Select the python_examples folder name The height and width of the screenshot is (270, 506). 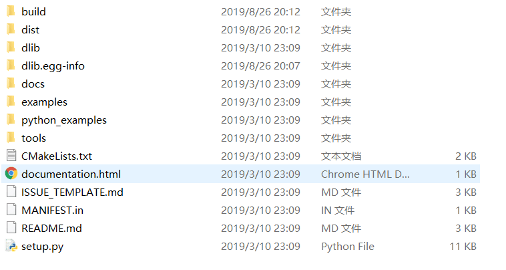click(x=64, y=120)
